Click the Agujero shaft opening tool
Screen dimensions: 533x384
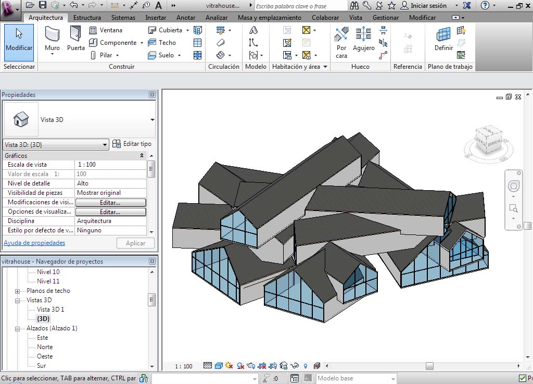[x=363, y=40]
